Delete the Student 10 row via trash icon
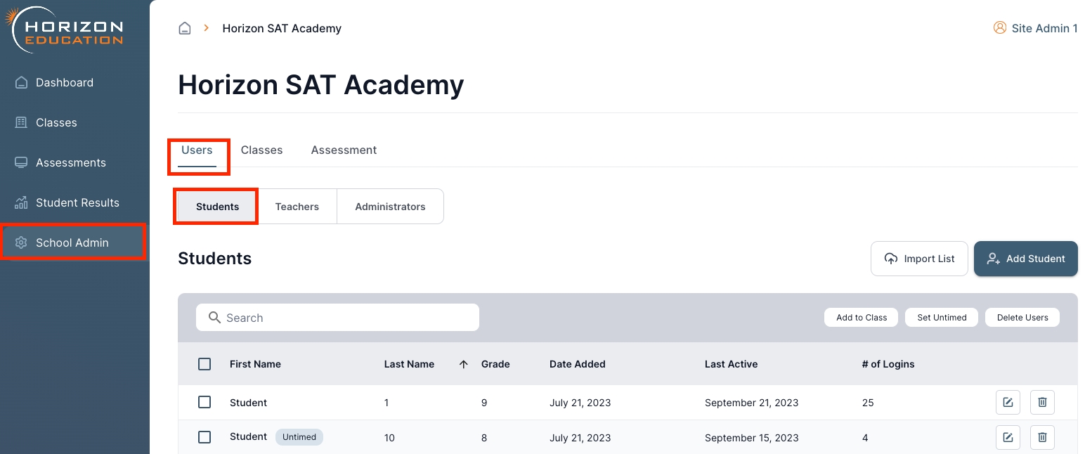 [x=1042, y=437]
